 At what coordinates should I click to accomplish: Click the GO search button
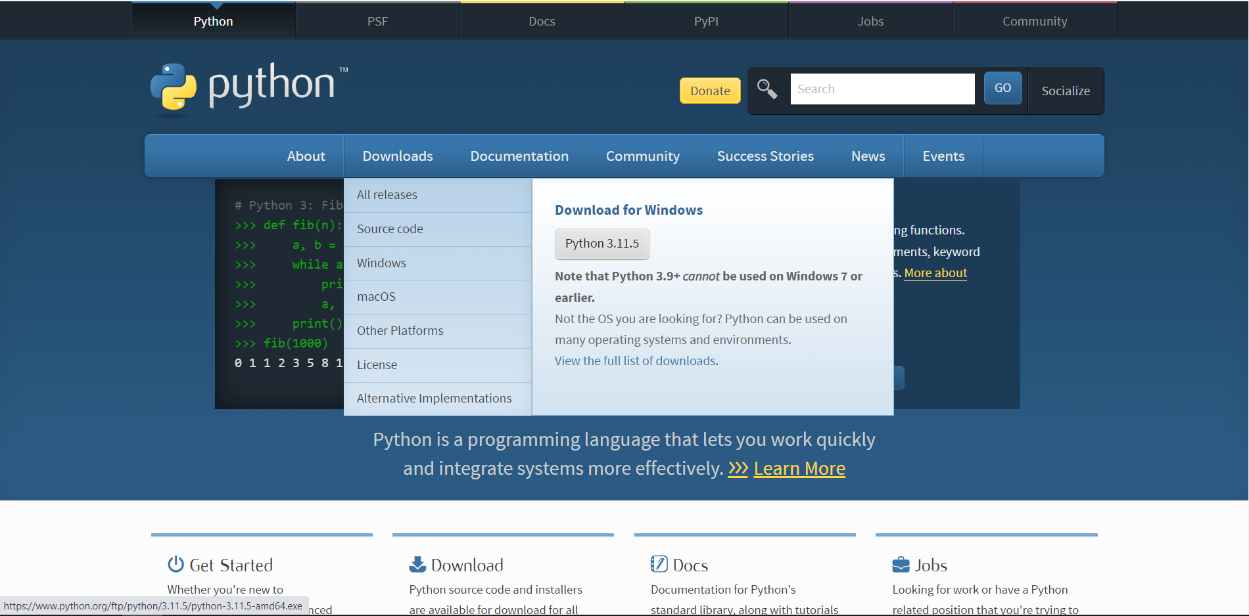[1002, 88]
